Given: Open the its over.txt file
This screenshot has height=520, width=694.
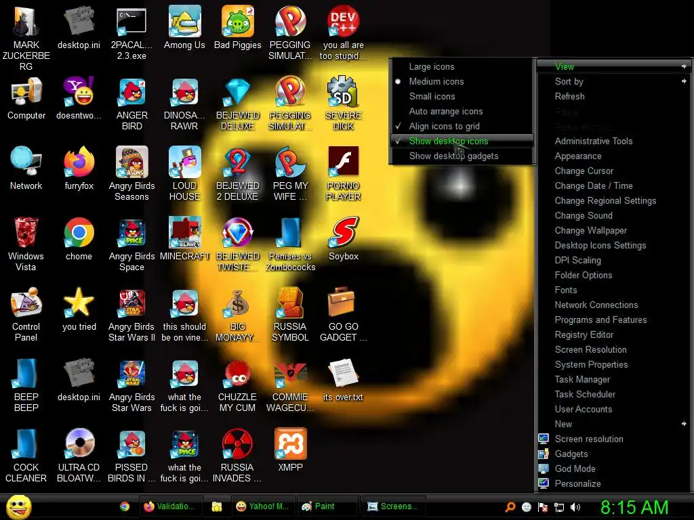Looking at the screenshot, I should [x=344, y=380].
